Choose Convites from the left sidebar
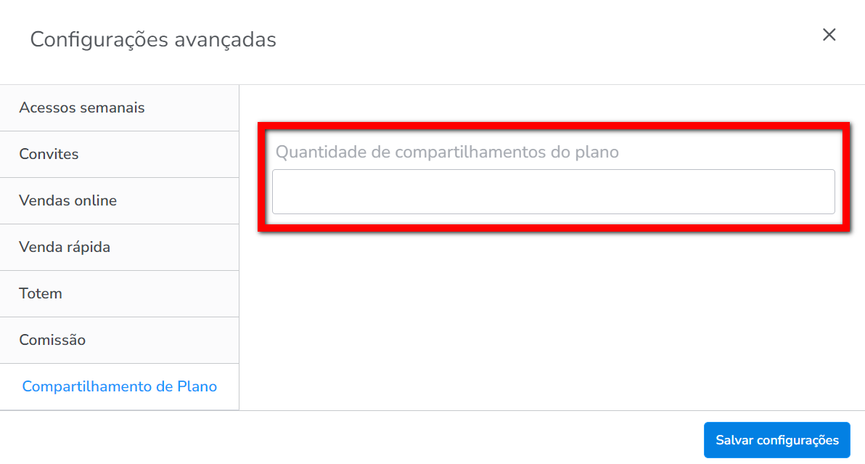Screen dimensions: 865x464 click(x=49, y=154)
